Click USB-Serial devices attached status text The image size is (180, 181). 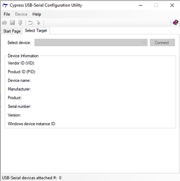click(32, 178)
